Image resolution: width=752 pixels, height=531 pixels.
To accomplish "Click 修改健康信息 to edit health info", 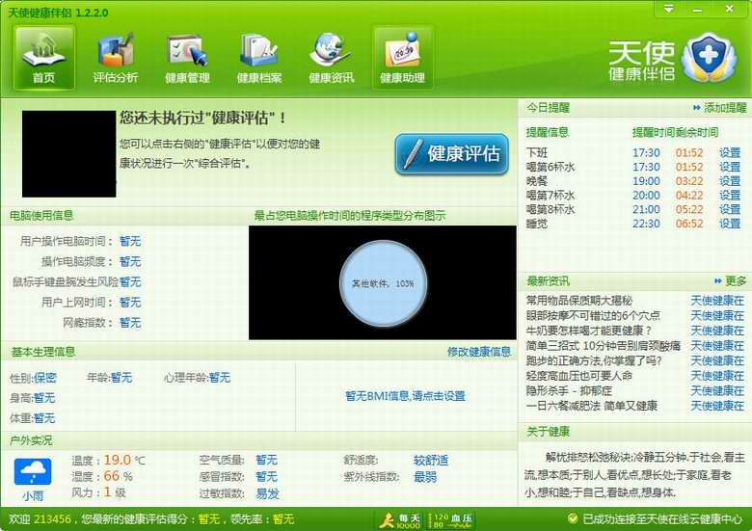I will click(478, 352).
